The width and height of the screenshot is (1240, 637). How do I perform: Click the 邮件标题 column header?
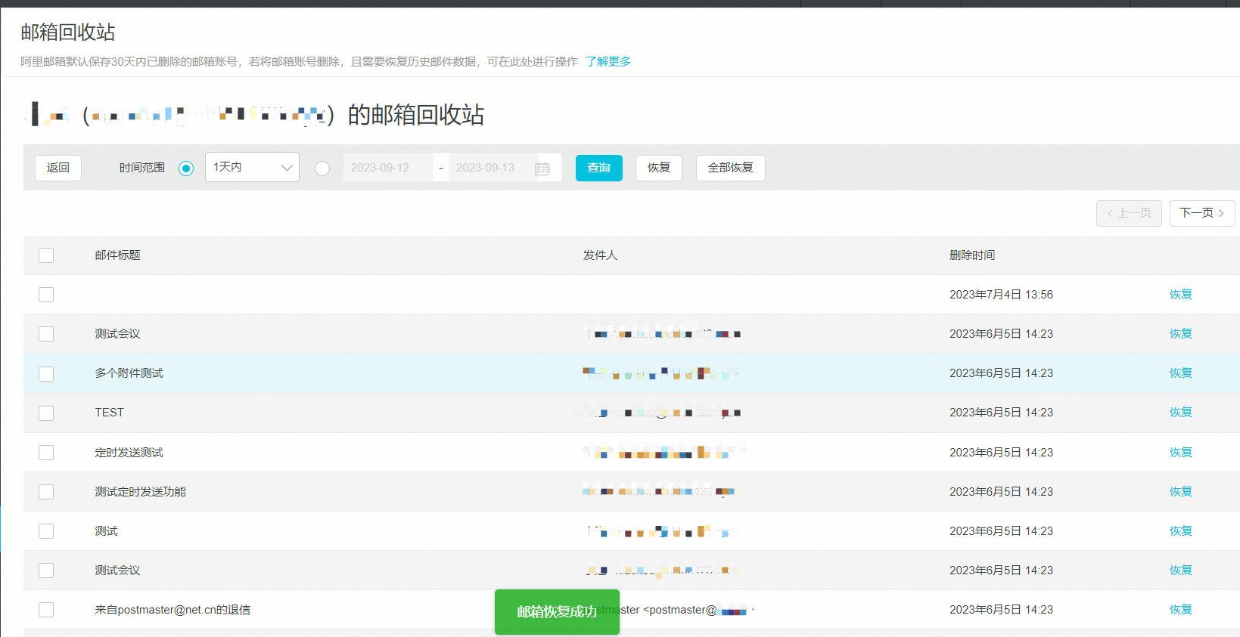coord(117,255)
